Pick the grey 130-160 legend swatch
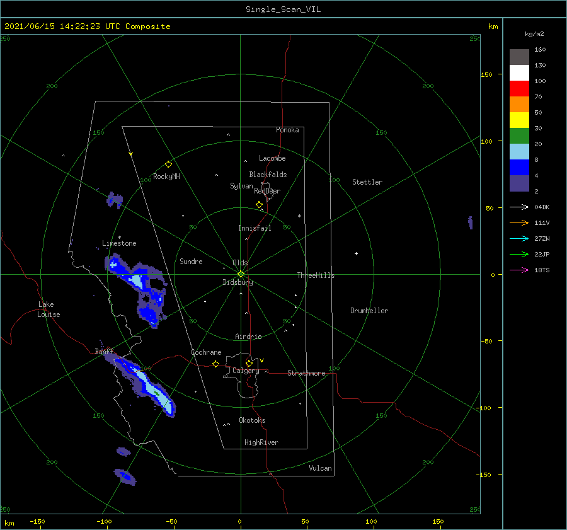567x530 pixels. point(519,57)
